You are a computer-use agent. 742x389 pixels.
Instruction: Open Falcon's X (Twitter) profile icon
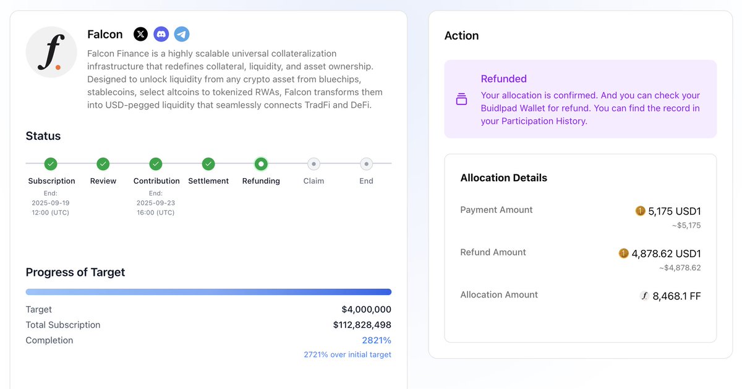click(141, 34)
